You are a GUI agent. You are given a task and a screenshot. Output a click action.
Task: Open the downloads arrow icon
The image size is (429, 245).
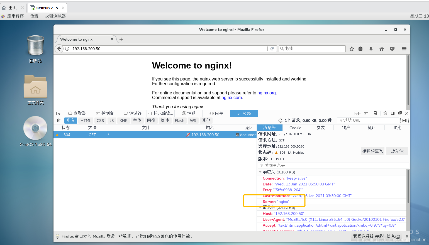point(371,49)
